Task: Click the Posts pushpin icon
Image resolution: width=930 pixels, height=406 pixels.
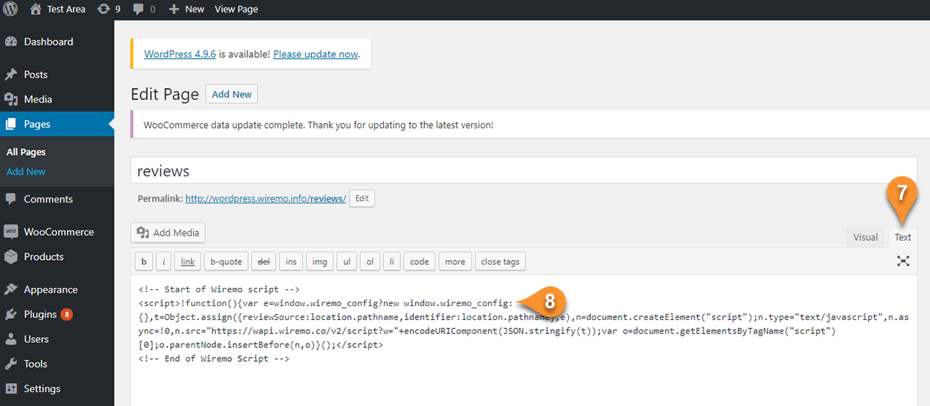Action: pyautogui.click(x=11, y=74)
